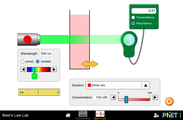Image resolution: width=183 pixels, height=120 pixels.
Task: Click the orange reset all button
Action: (169, 101)
